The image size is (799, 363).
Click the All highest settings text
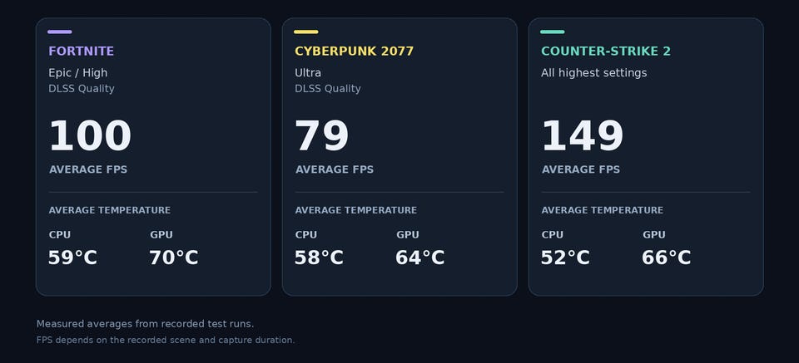[x=594, y=73]
